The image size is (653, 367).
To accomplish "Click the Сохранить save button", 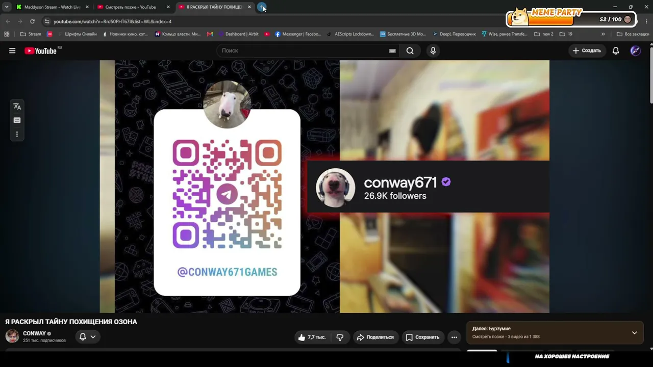I will (422, 337).
